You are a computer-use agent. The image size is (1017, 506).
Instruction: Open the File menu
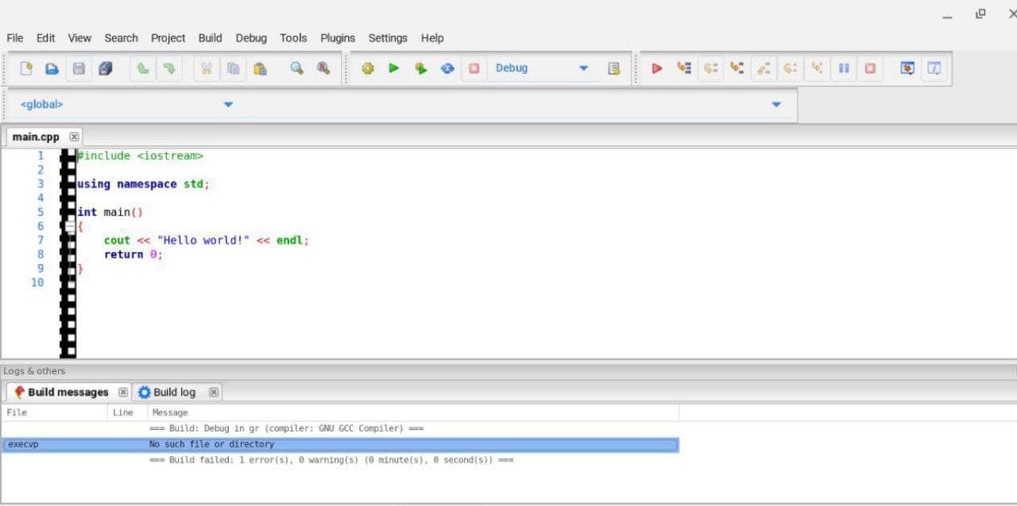[x=15, y=38]
